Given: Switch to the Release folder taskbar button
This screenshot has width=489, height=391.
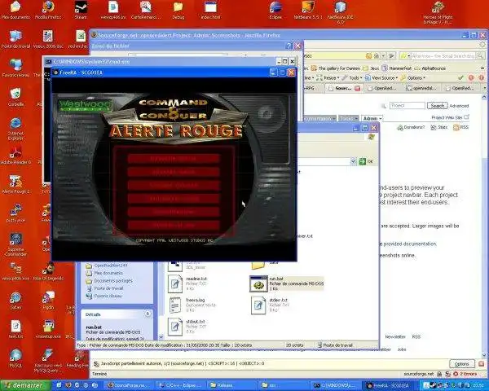Looking at the screenshot, I should pyautogui.click(x=231, y=385).
